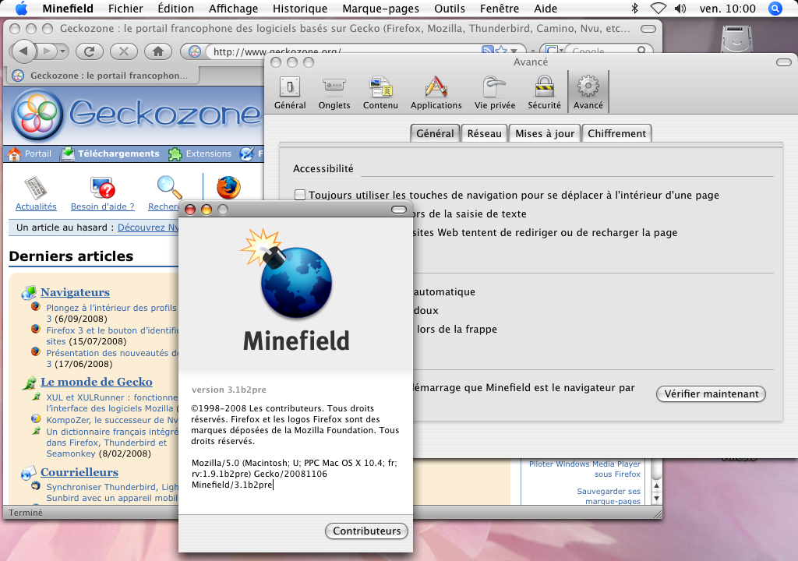Go back with the browser Back arrow

(x=23, y=51)
